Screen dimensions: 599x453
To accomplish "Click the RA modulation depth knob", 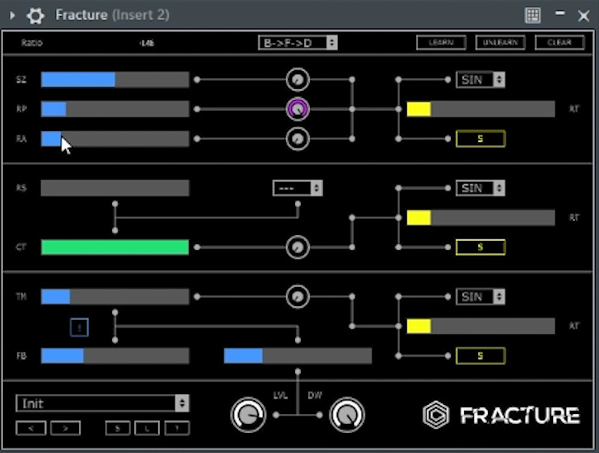I will [x=297, y=139].
